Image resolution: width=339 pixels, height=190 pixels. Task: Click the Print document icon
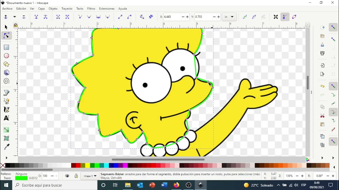point(322,53)
